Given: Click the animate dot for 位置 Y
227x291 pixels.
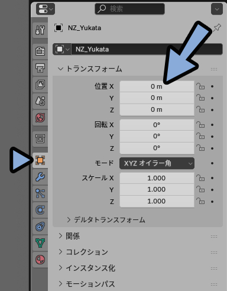Looking at the screenshot, I should 212,98.
